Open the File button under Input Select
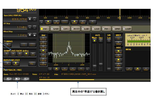 coord(32,64)
